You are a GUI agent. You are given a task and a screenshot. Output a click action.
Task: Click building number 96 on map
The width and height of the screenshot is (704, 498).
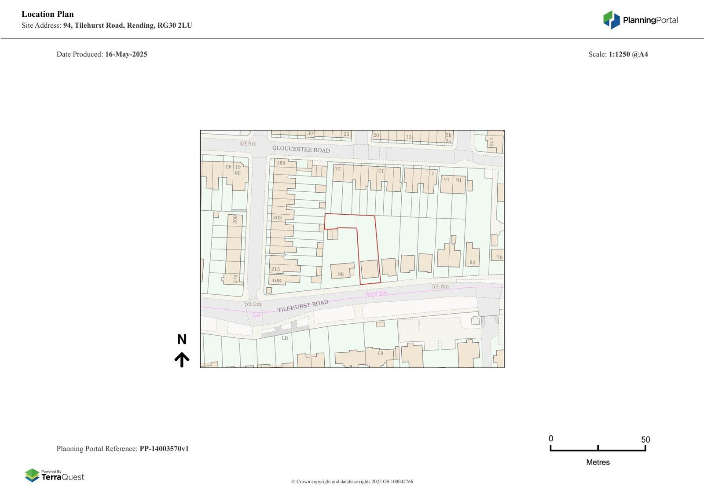coord(341,274)
